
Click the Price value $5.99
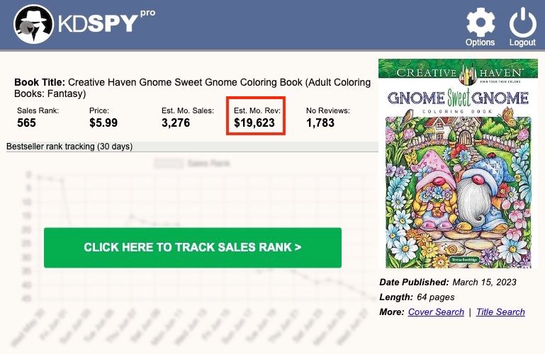[103, 123]
